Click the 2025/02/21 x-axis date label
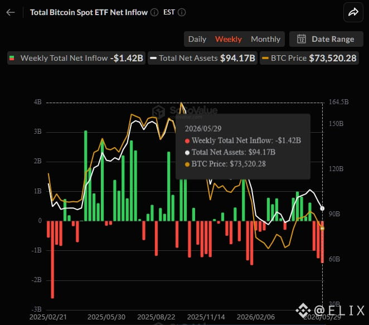Image resolution: width=369 pixels, height=325 pixels. click(x=48, y=317)
